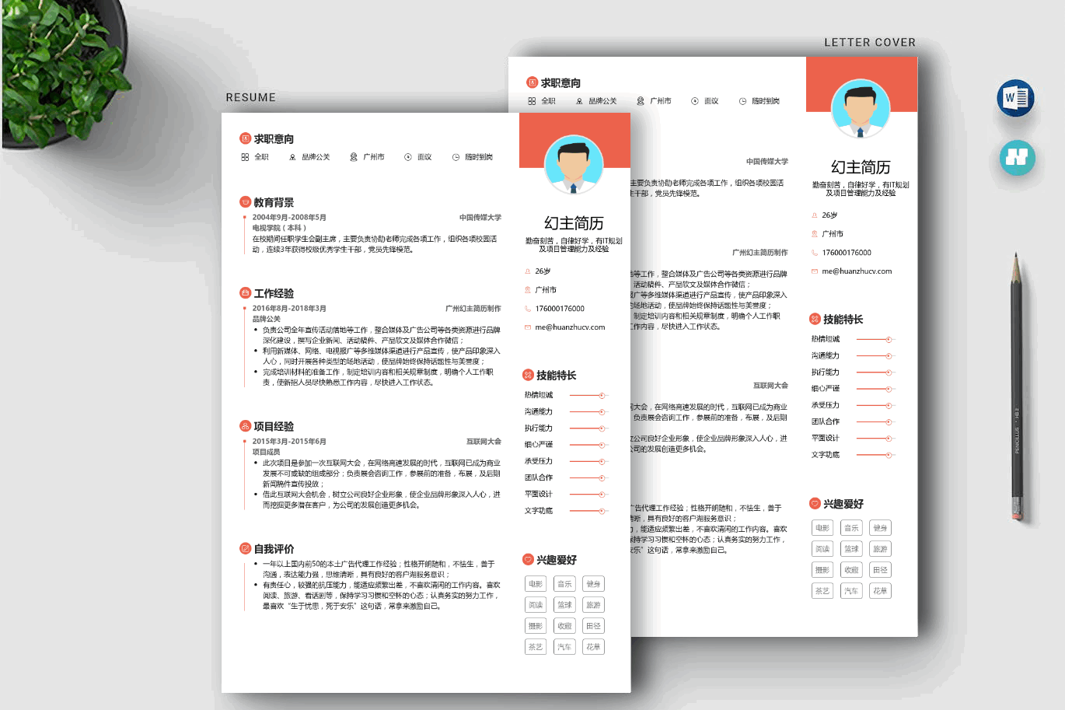
Task: Click the phone icon on the Letter Cover page
Action: (x=815, y=253)
